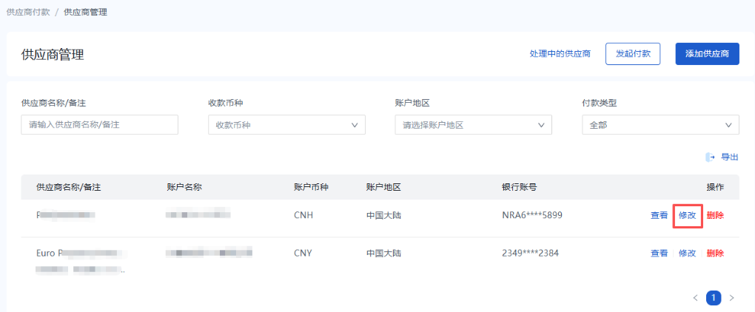Go to next page arrow

pos(732,298)
